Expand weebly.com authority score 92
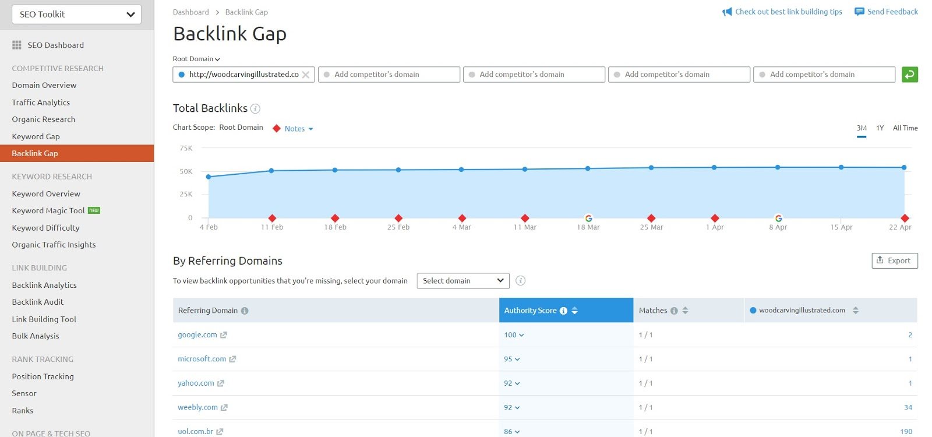Image resolution: width=932 pixels, height=437 pixels. (512, 408)
